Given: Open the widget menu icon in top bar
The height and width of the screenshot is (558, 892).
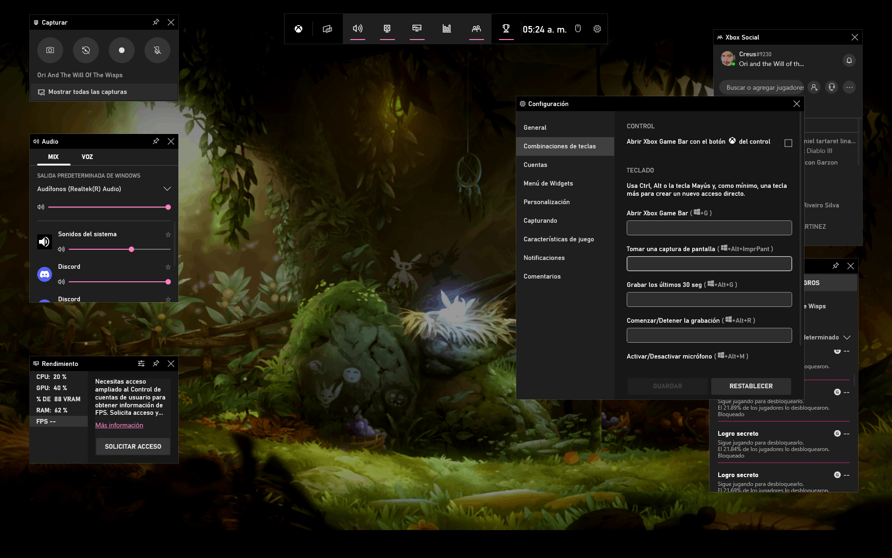Looking at the screenshot, I should 328,29.
